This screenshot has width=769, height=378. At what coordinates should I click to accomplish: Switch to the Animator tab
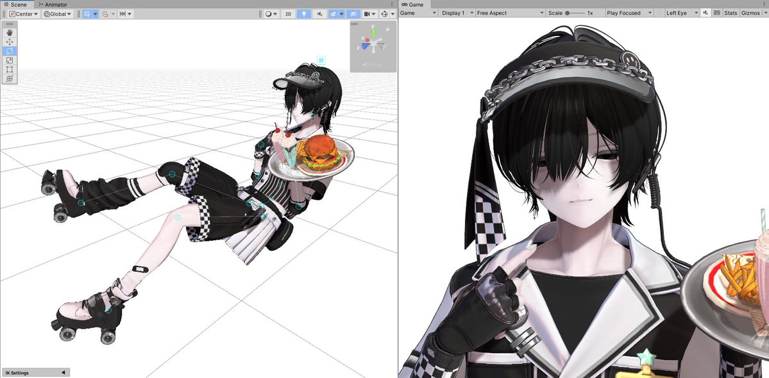click(53, 4)
